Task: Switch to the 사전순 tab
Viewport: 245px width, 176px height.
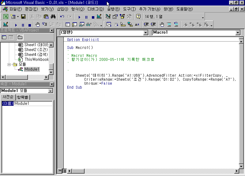Action: click(8, 97)
